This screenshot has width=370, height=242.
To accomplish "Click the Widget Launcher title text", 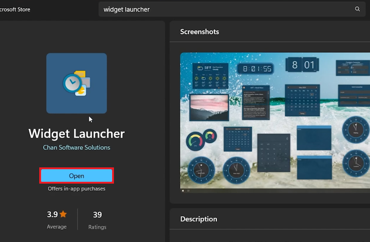I will [77, 134].
